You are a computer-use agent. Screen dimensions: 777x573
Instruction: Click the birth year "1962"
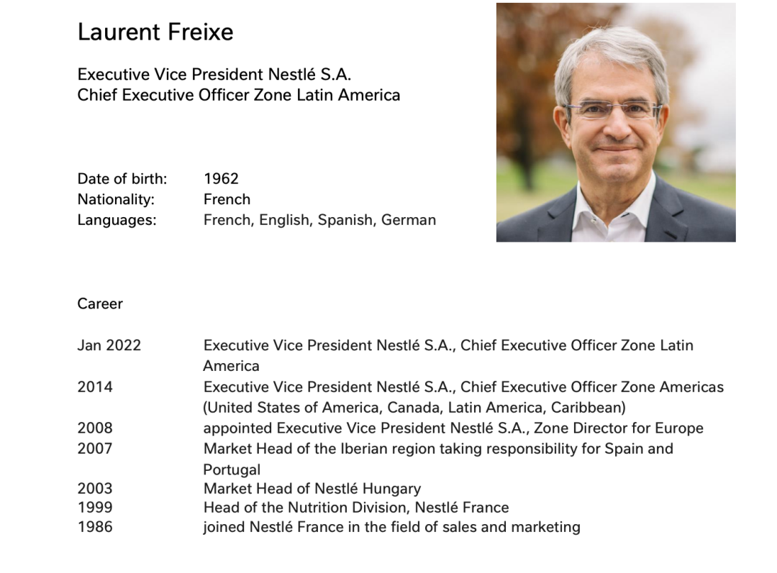click(x=221, y=178)
